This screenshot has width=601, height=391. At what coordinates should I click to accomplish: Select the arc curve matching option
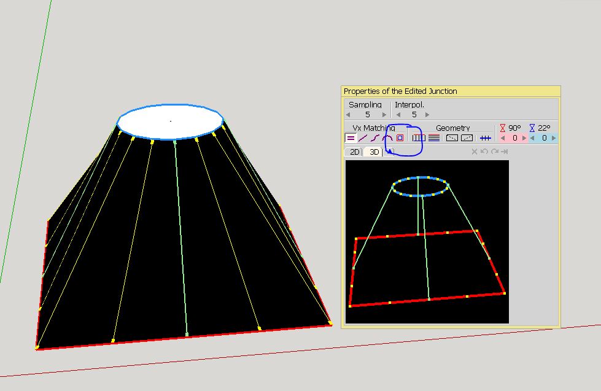[x=387, y=138]
